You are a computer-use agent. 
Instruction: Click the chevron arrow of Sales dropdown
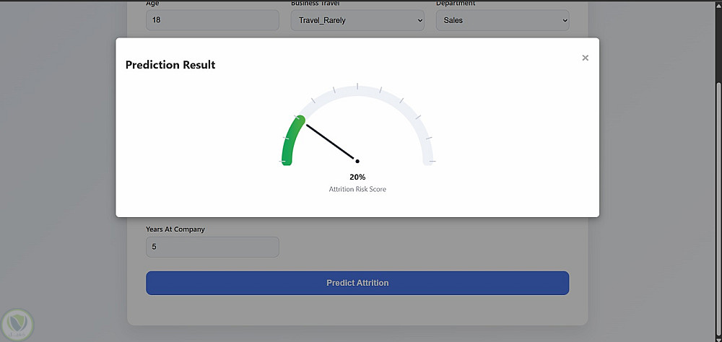pyautogui.click(x=565, y=21)
